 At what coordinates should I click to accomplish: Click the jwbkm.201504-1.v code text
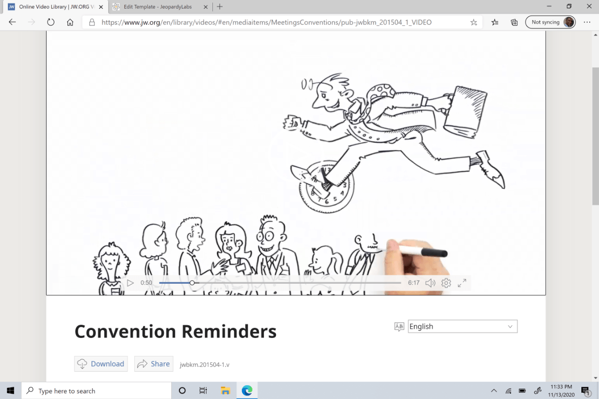[205, 364]
